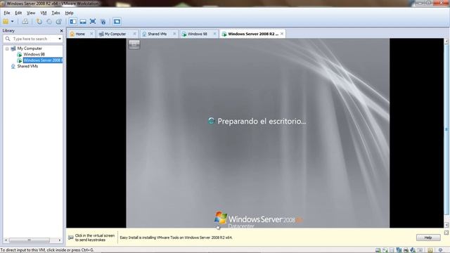Toggle the console view toolbar icon
The width and height of the screenshot is (450, 253).
[x=117, y=21]
